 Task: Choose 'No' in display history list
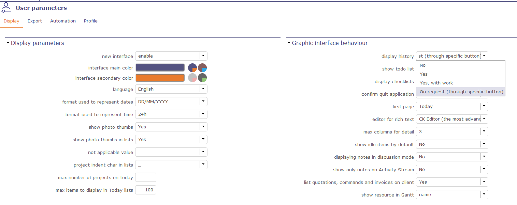pos(422,65)
